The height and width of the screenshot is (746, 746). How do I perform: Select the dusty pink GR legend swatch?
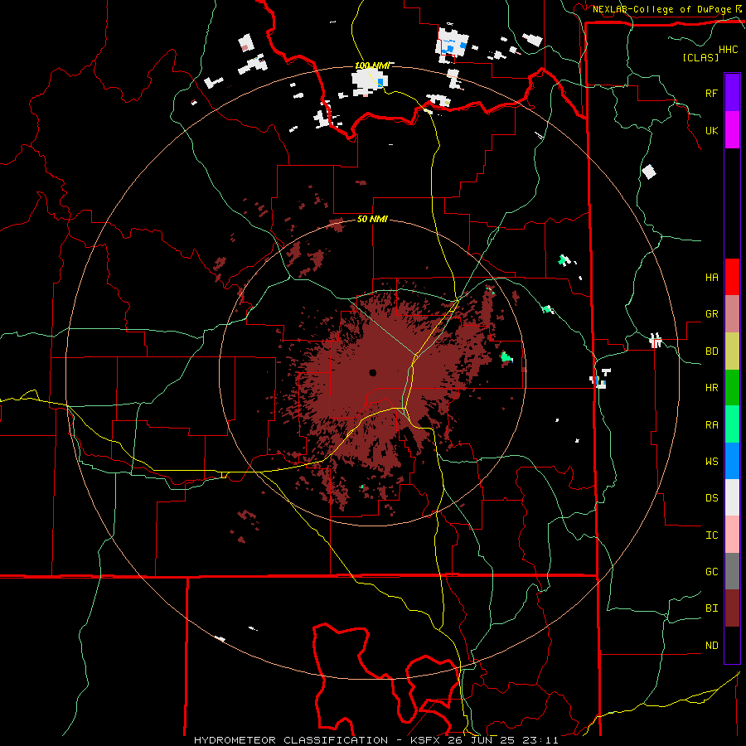coord(732,314)
